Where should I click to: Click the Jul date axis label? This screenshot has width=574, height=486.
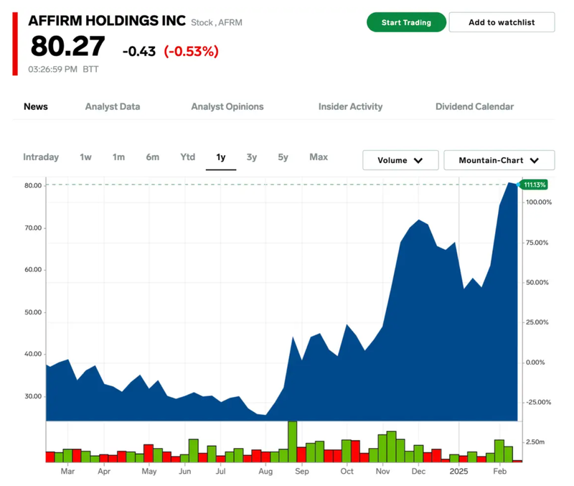pyautogui.click(x=220, y=472)
